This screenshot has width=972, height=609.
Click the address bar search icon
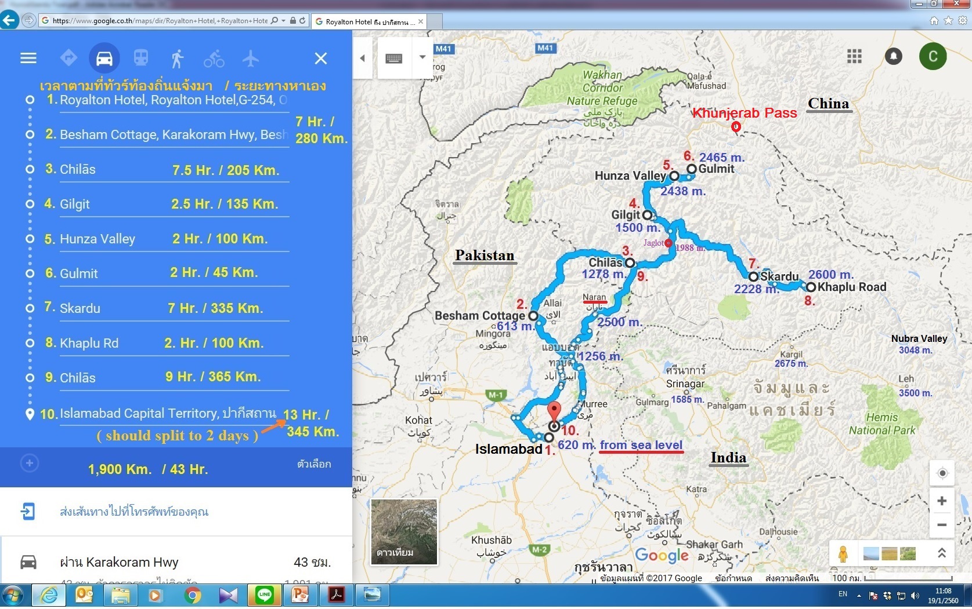pyautogui.click(x=274, y=20)
